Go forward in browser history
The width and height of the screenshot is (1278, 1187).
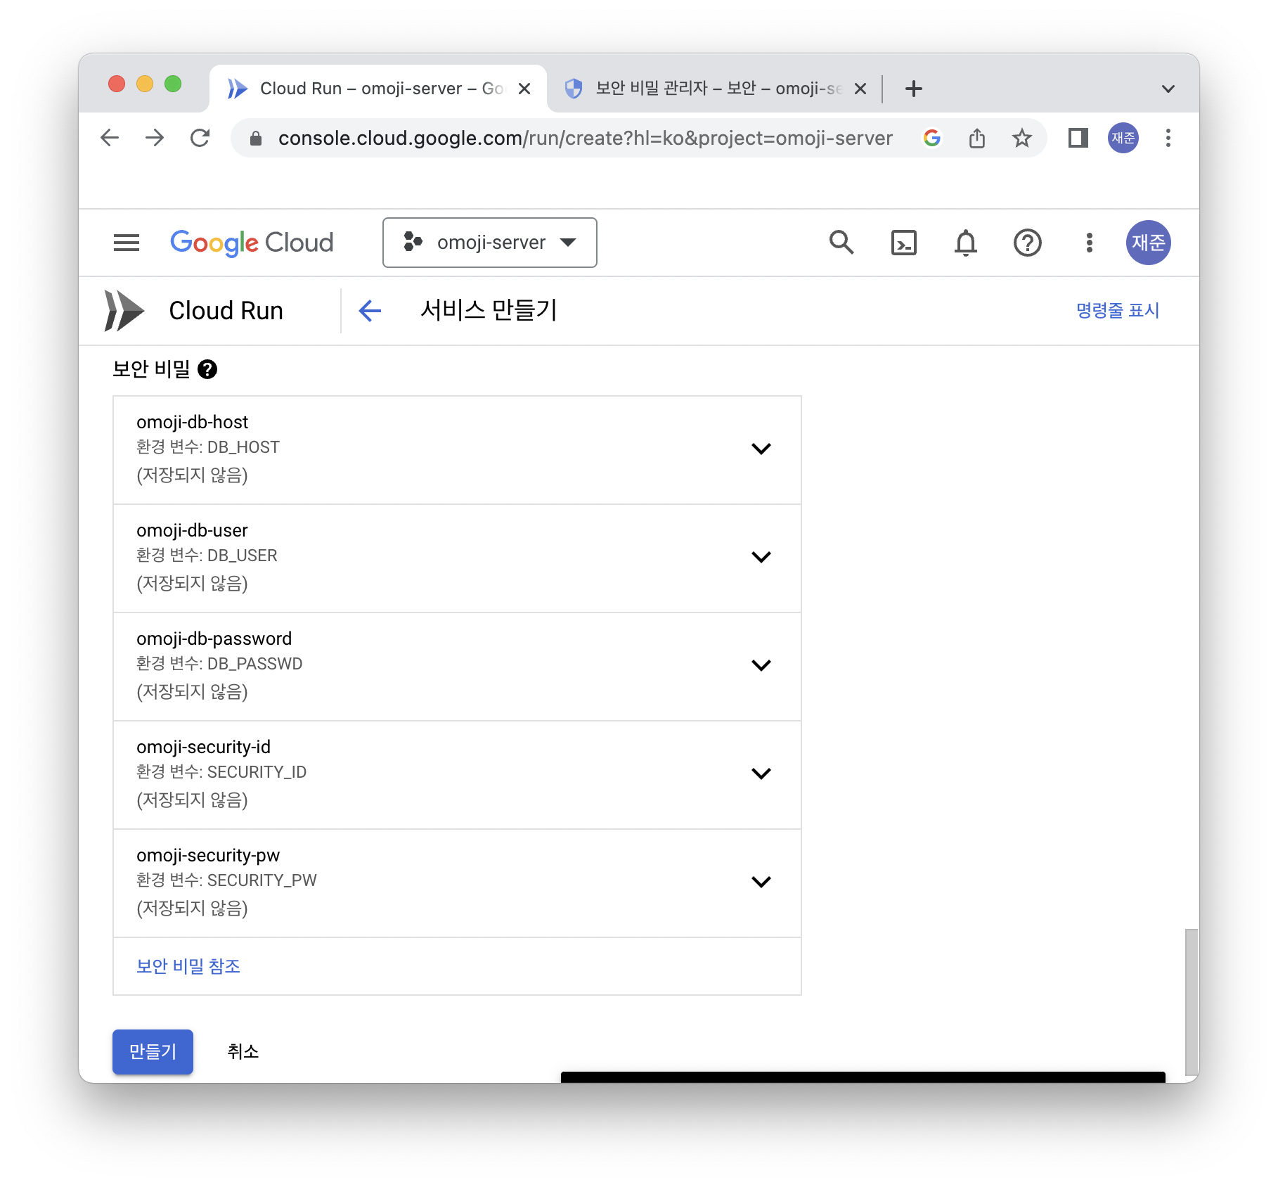tap(155, 138)
